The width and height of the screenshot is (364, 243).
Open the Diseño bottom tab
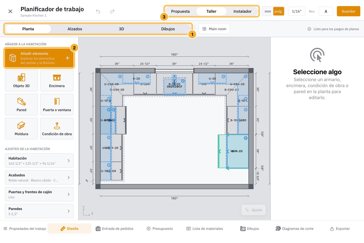point(69,229)
